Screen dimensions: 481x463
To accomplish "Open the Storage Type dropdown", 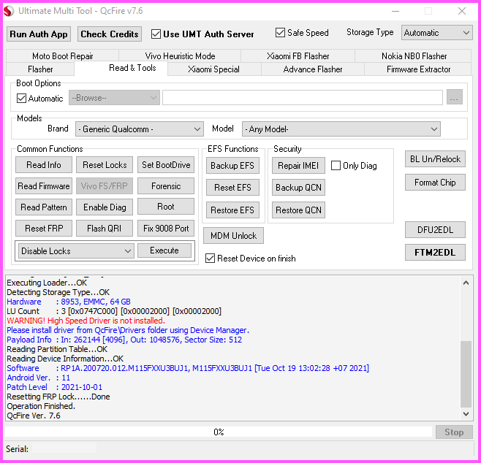I will [x=437, y=33].
